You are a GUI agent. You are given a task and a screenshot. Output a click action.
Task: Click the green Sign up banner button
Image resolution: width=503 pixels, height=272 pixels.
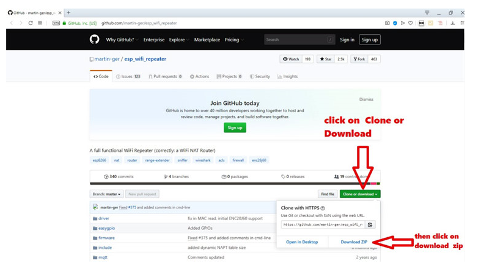click(x=235, y=127)
